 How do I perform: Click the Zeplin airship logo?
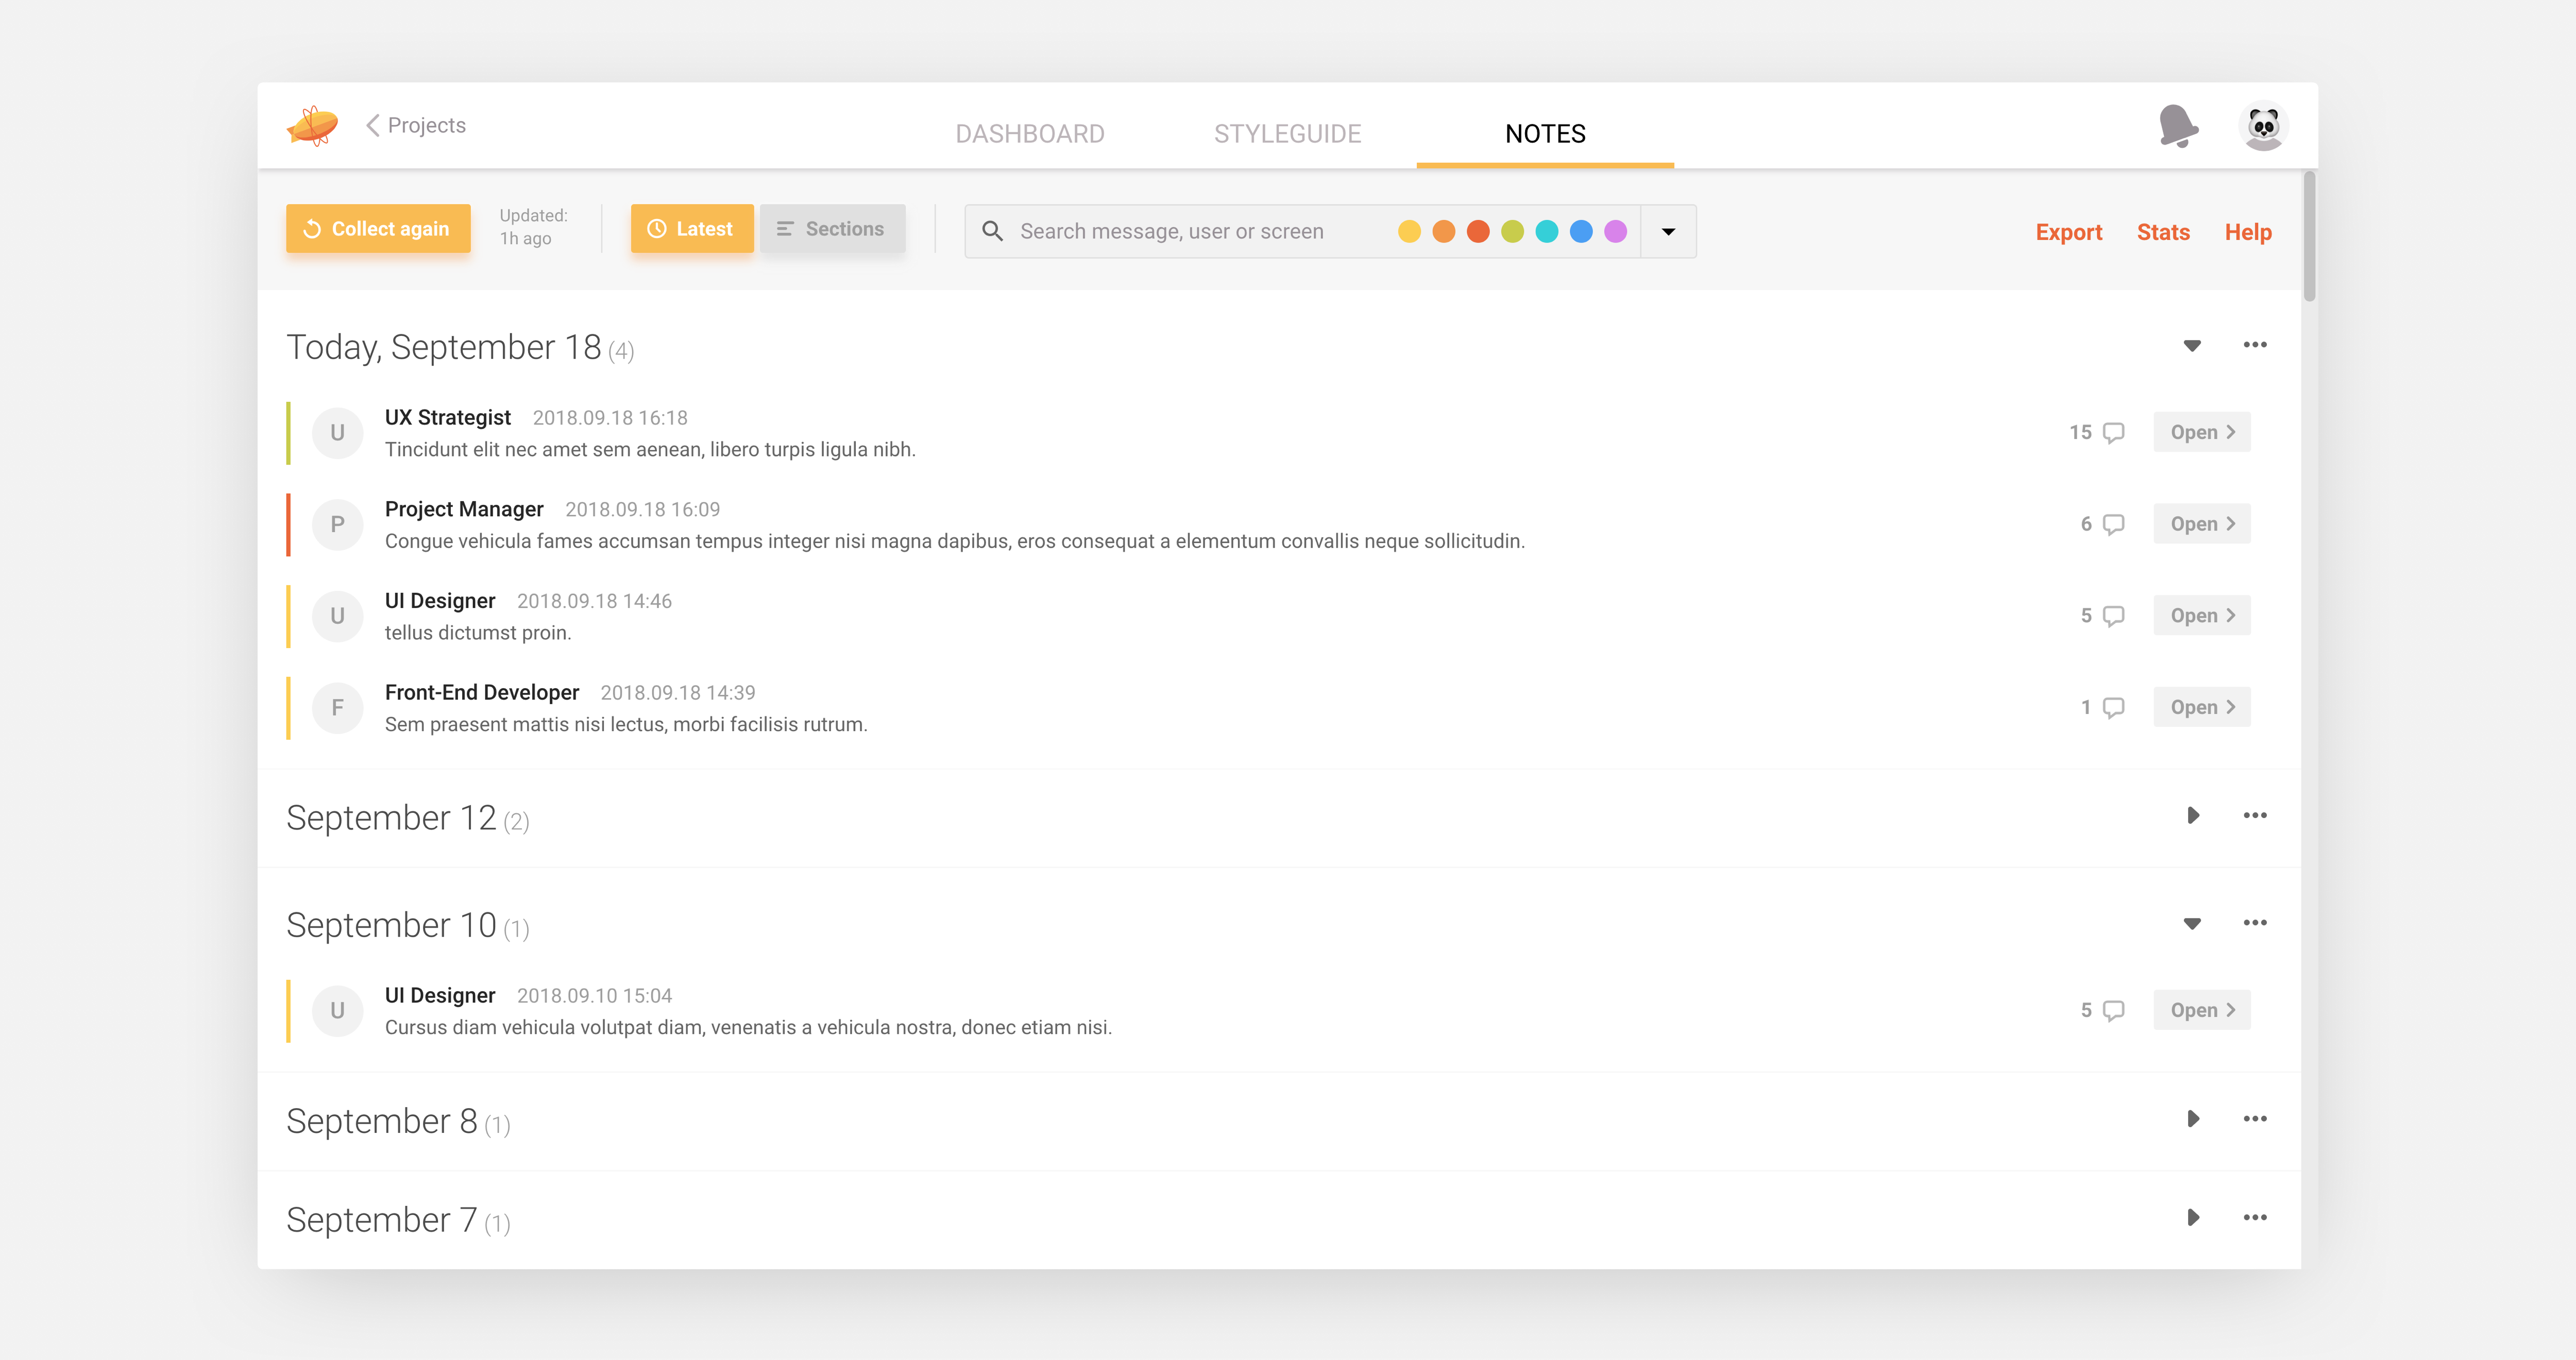(x=313, y=126)
